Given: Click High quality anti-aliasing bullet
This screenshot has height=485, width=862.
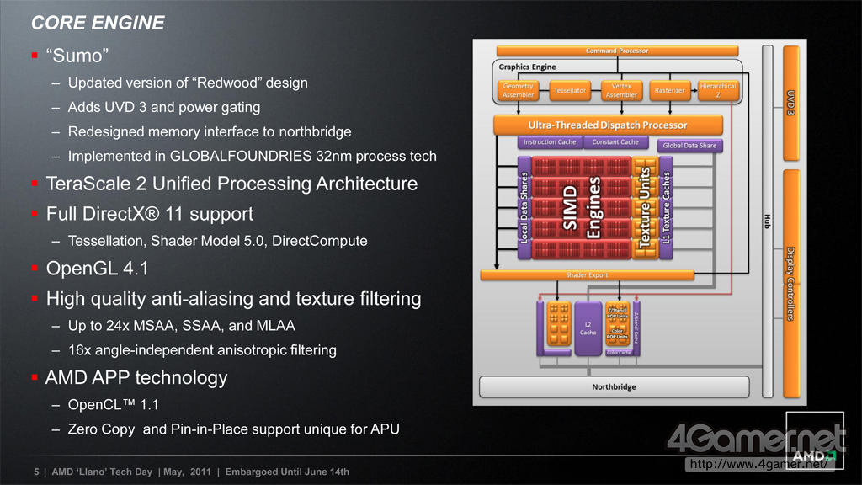Looking at the screenshot, I should [x=234, y=299].
